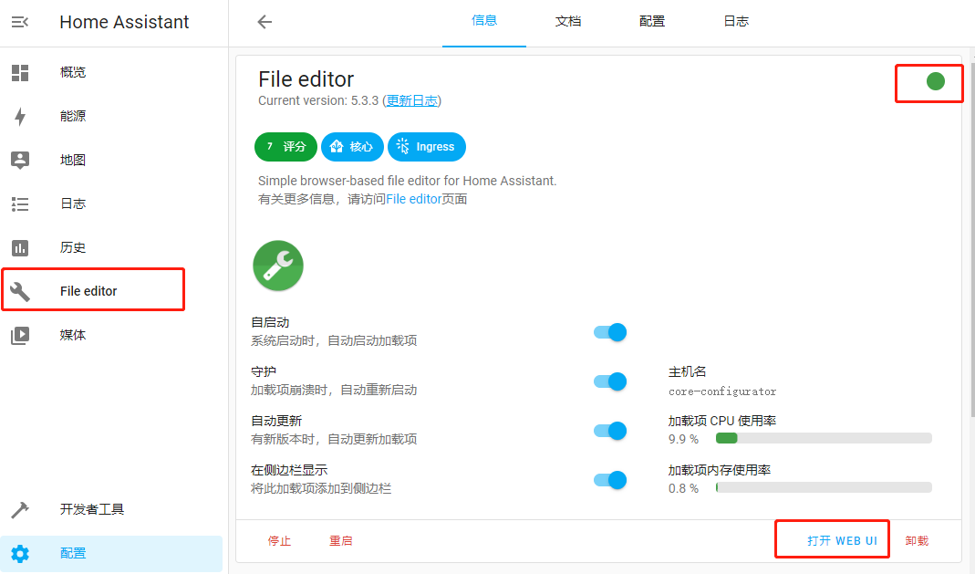Click the Current version 5.3.3 text
Viewport: 975px width, 574px height.
point(317,100)
